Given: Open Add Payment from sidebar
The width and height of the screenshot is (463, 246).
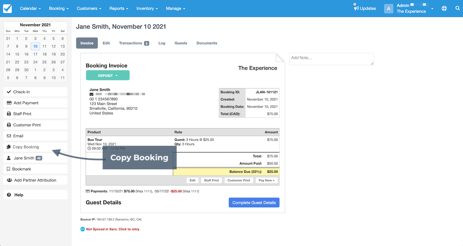Looking at the screenshot, I should (x=36, y=103).
